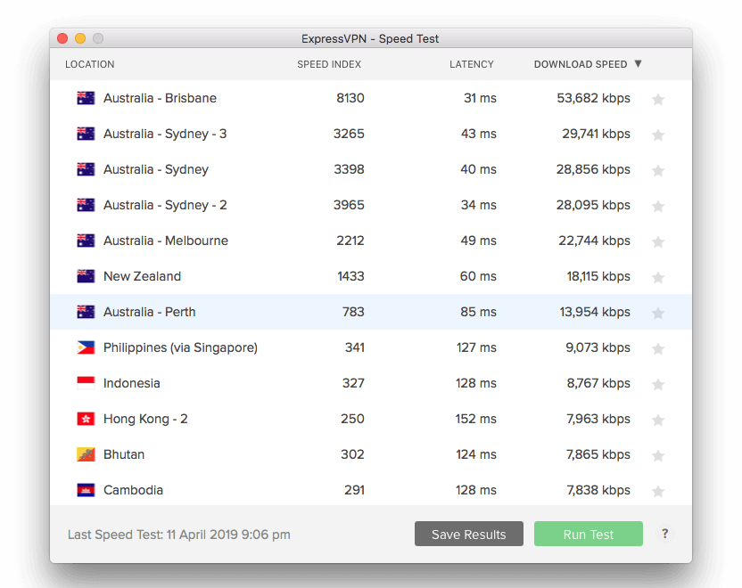
Task: Click the Indonesia flag icon
Action: click(86, 383)
